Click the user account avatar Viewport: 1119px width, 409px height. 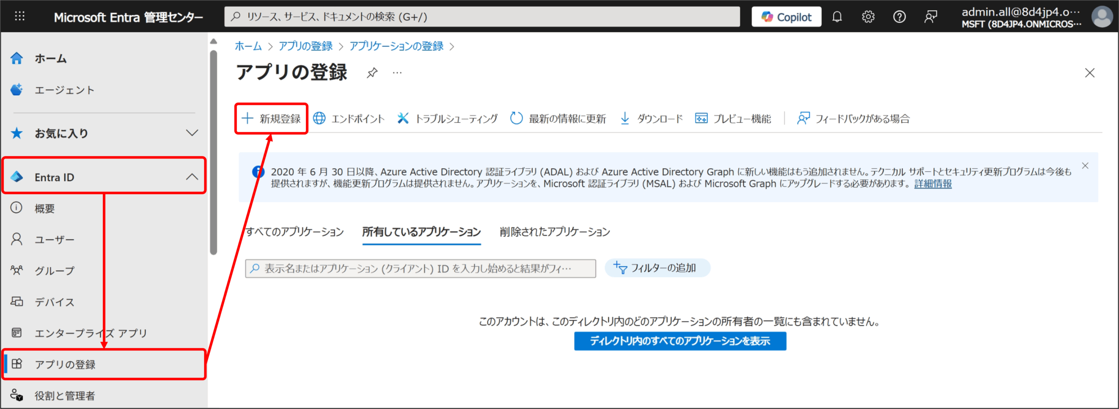1102,17
